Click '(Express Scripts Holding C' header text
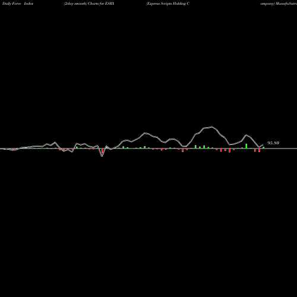The height and width of the screenshot is (297, 297). pos(168,4)
